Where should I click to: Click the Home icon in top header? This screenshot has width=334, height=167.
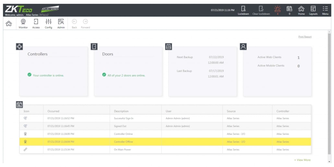tap(301, 9)
